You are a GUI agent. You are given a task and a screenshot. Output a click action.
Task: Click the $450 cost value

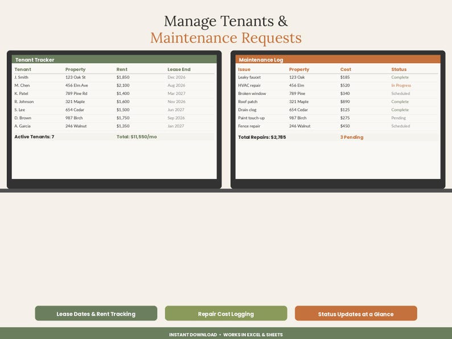pyautogui.click(x=345, y=126)
